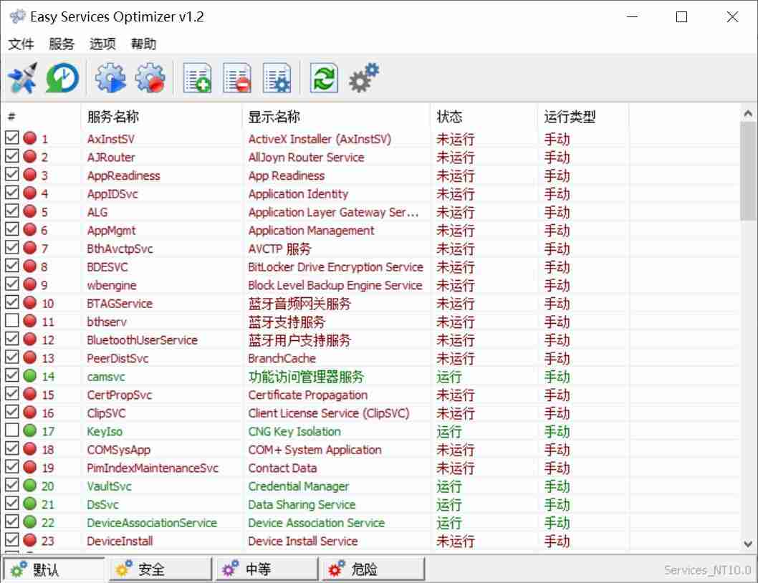Image resolution: width=758 pixels, height=583 pixels.
Task: Click the vertical scrollbar thumb
Action: pos(748,171)
